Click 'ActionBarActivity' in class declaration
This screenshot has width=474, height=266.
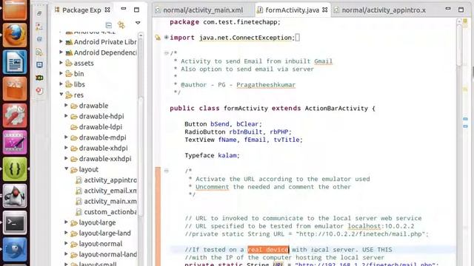click(x=336, y=109)
